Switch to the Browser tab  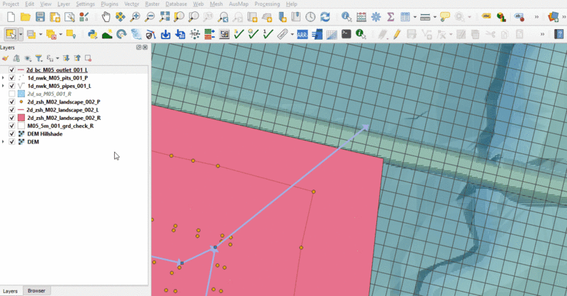coord(35,291)
